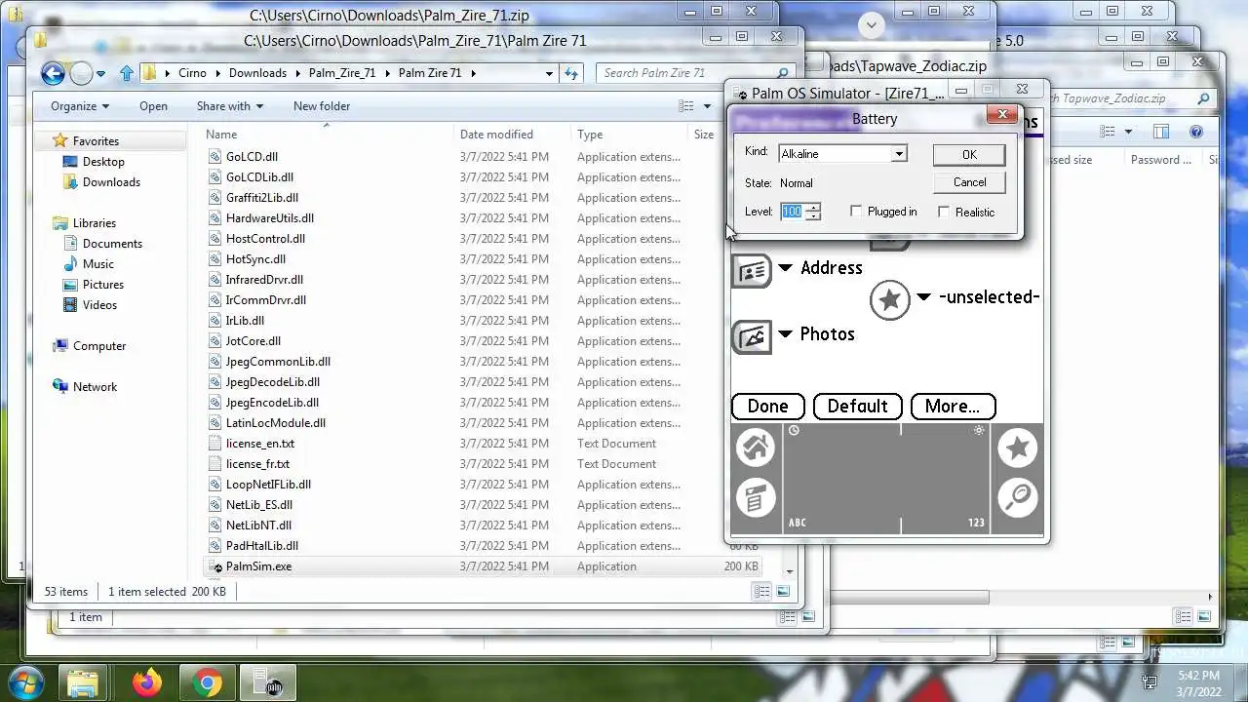Click the Palm Simulator taskbar icon
Screen dimensions: 1248x702
pos(267,682)
